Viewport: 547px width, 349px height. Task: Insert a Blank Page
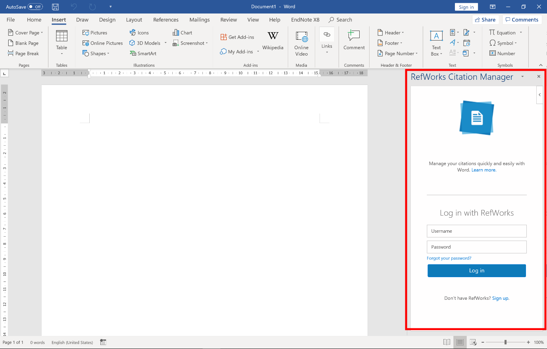point(23,43)
